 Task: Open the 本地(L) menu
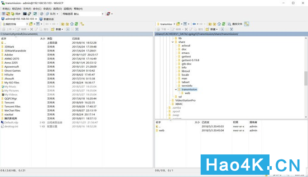(6, 9)
